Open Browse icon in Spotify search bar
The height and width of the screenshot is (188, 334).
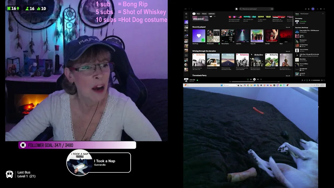[x=272, y=9]
